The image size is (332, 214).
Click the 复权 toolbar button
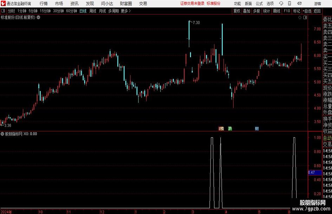tap(237, 11)
